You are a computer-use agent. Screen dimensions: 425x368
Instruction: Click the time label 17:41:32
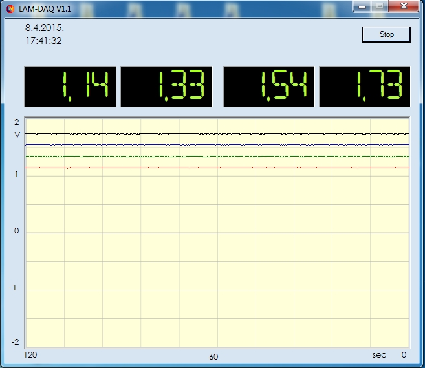[43, 41]
